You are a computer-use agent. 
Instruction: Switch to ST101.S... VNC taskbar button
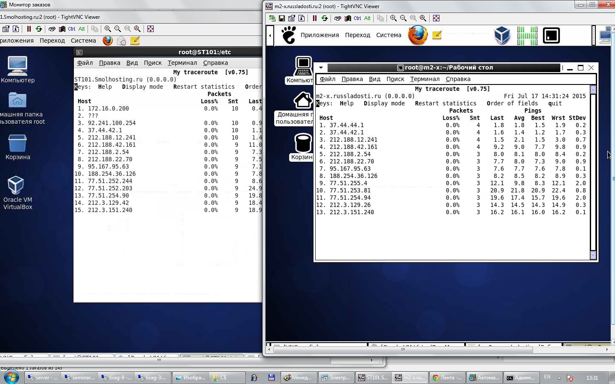click(374, 378)
